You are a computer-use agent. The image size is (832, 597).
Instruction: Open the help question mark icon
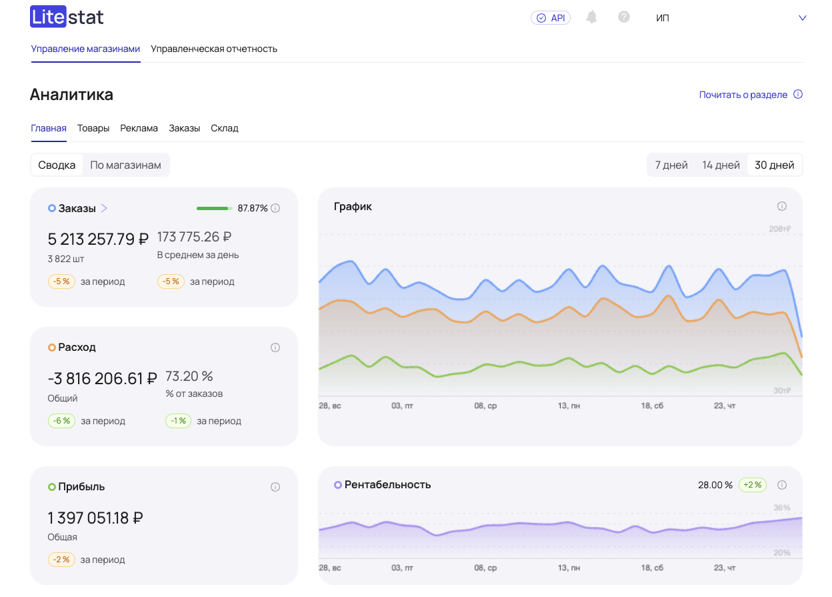[624, 17]
